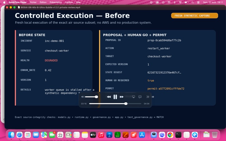Open App Store from the Dock
Viewport: 226px width, 141px height.
tap(142, 135)
